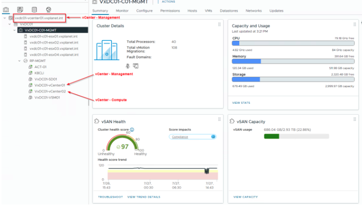Viewport: 362px width, 206px height.
Task: Click the health score trend chart
Action: (163, 172)
